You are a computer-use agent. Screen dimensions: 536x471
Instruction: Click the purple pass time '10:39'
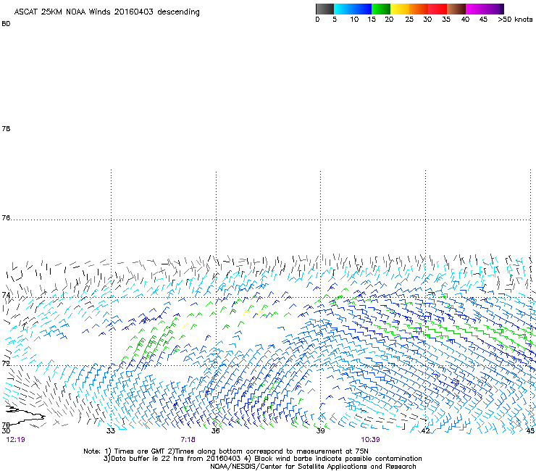pos(370,440)
